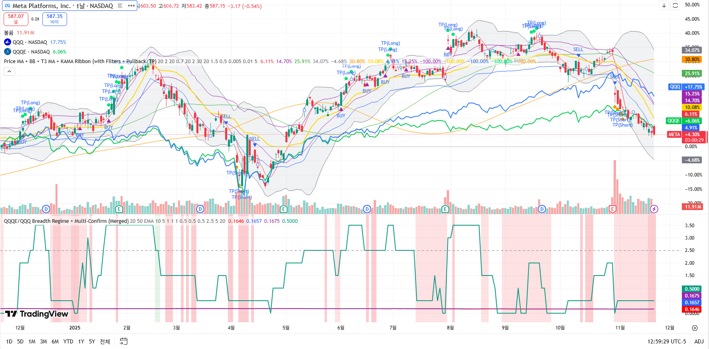709x349 pixels.
Task: Select the 5Y time range
Action: [x=92, y=341]
